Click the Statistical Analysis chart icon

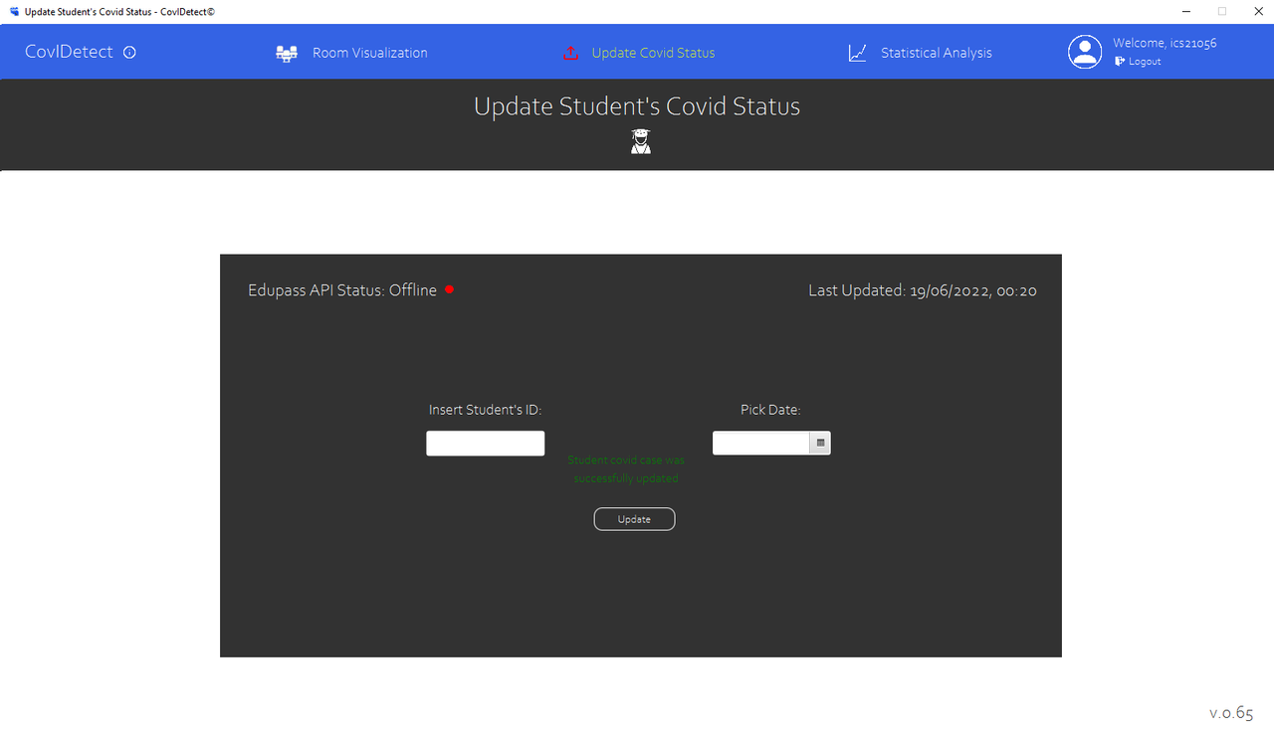pos(857,53)
